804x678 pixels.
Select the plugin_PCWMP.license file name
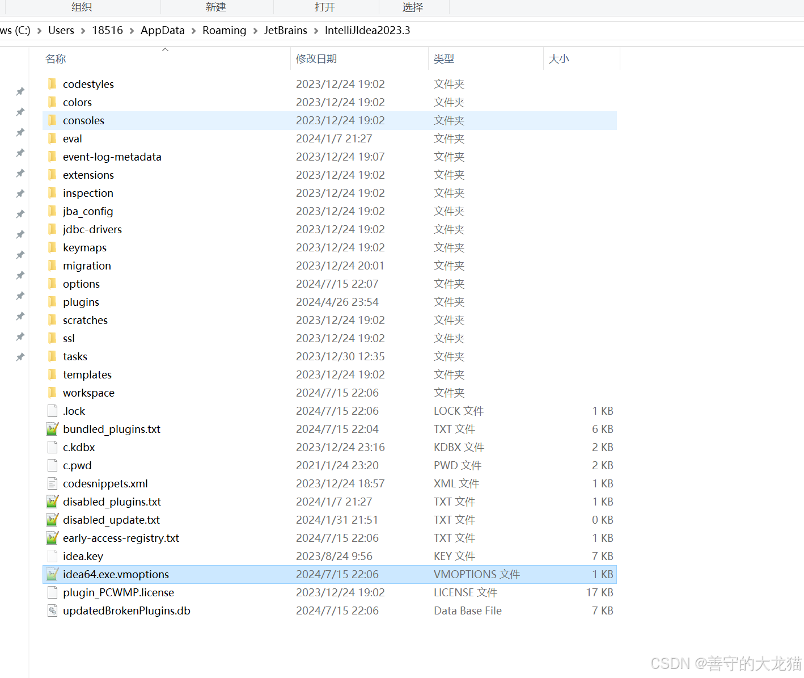click(119, 593)
